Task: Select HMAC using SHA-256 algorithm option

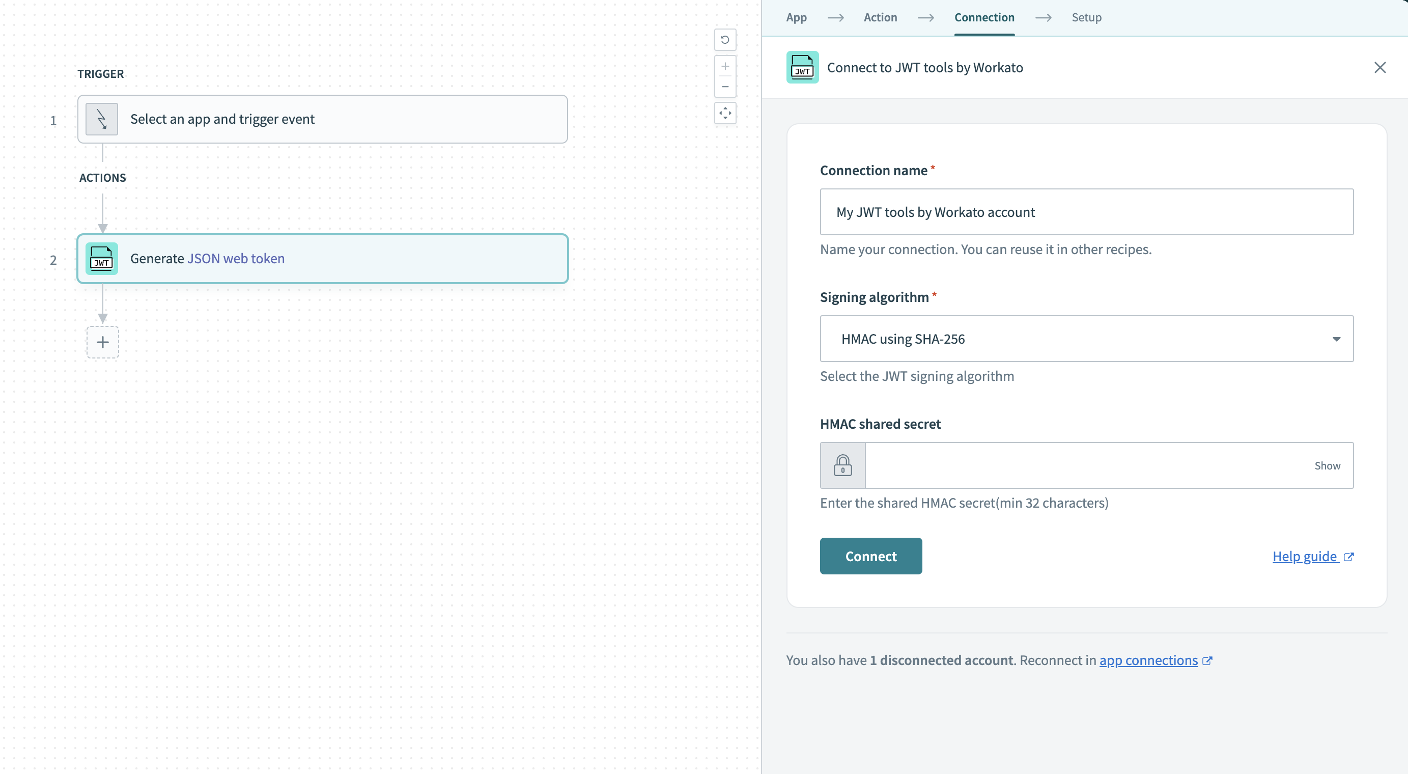Action: click(x=1086, y=339)
